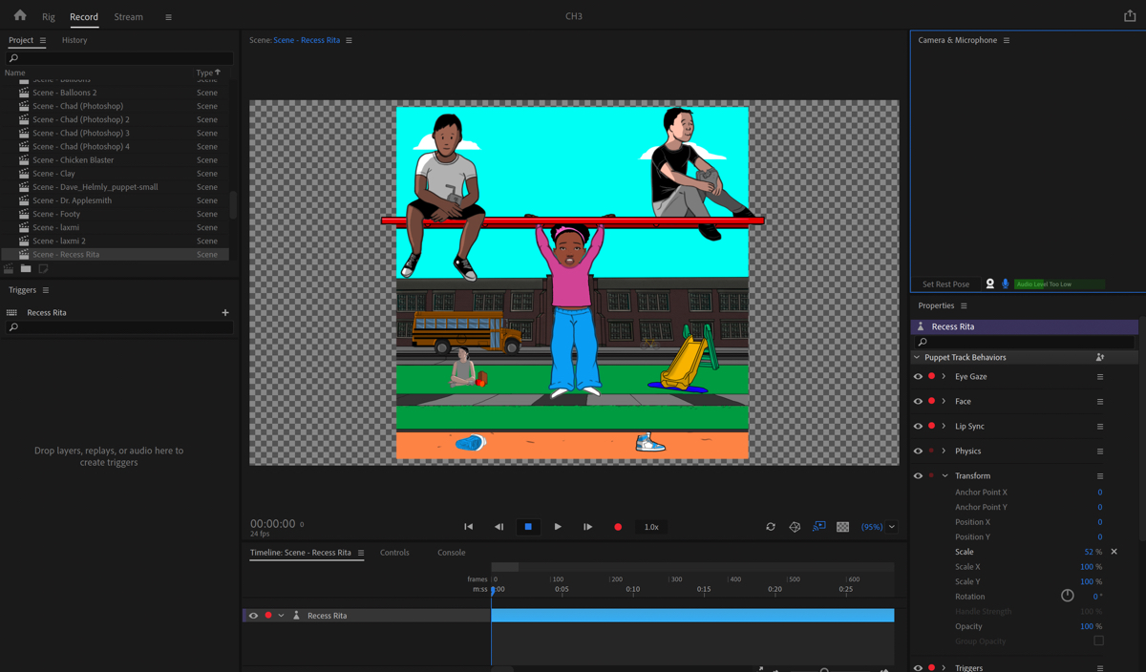1146x672 pixels.
Task: Select Scene - Footy item
Action: coord(56,214)
